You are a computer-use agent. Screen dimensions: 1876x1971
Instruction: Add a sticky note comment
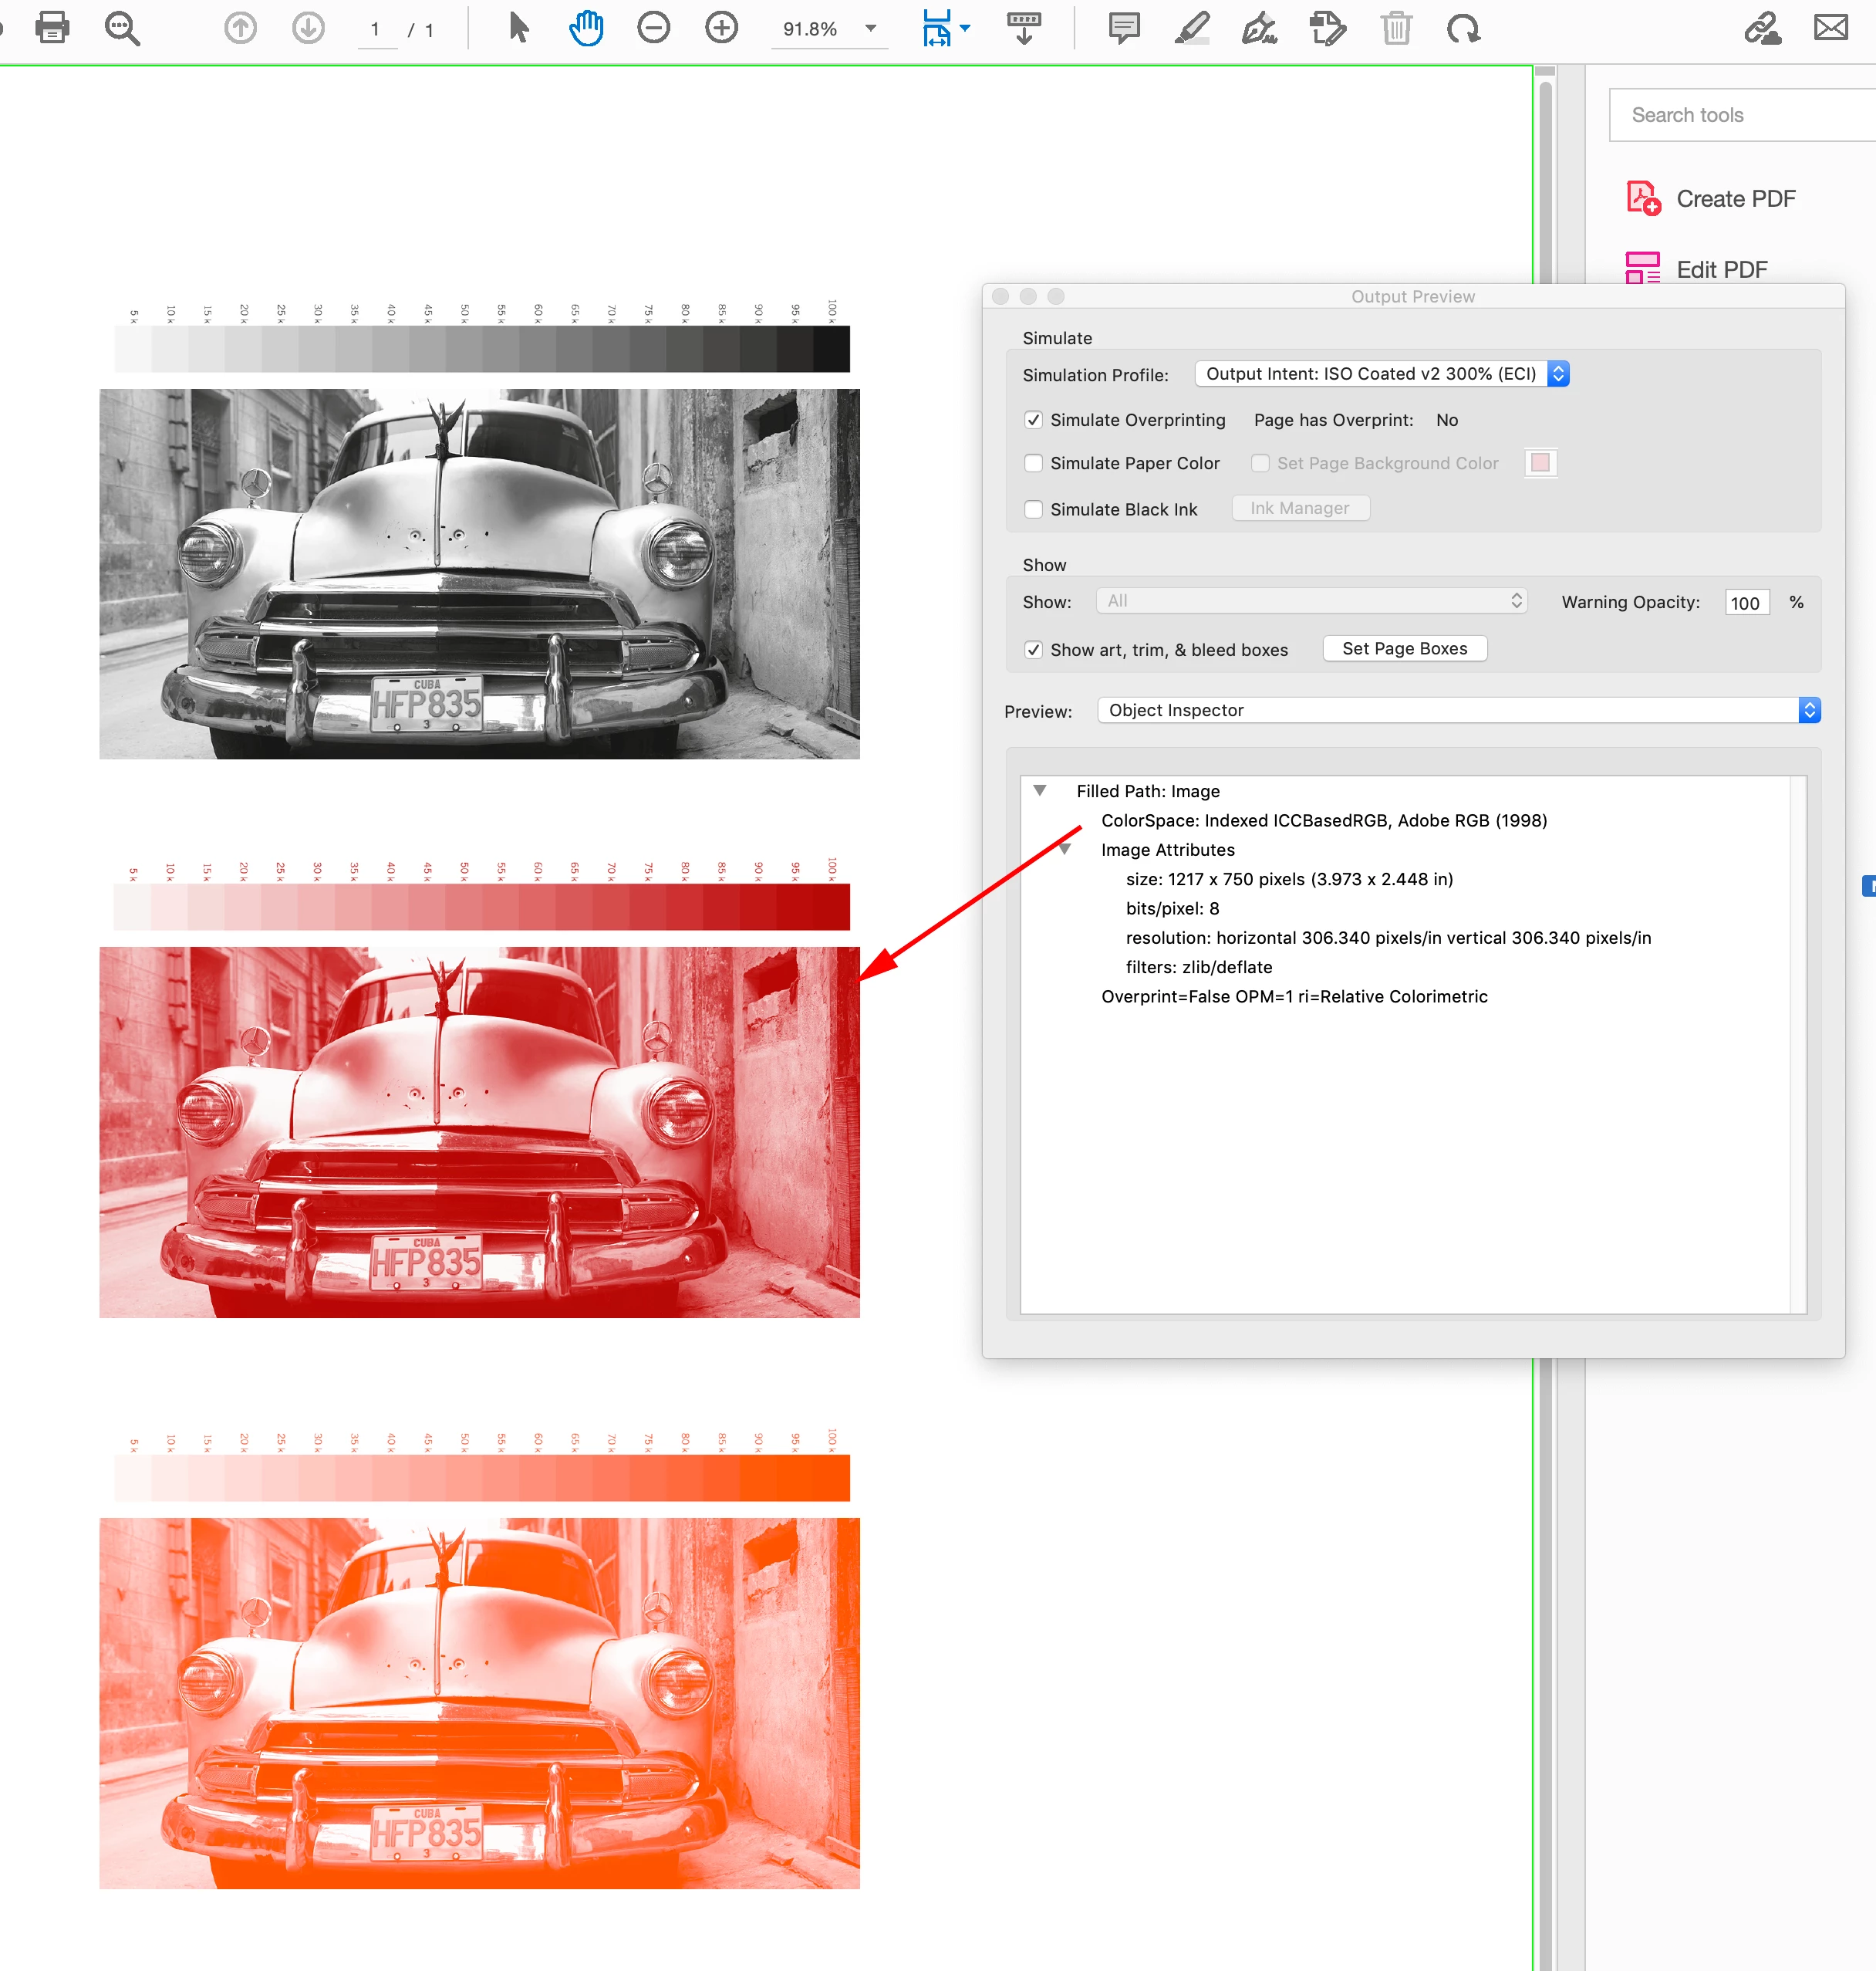(1124, 28)
